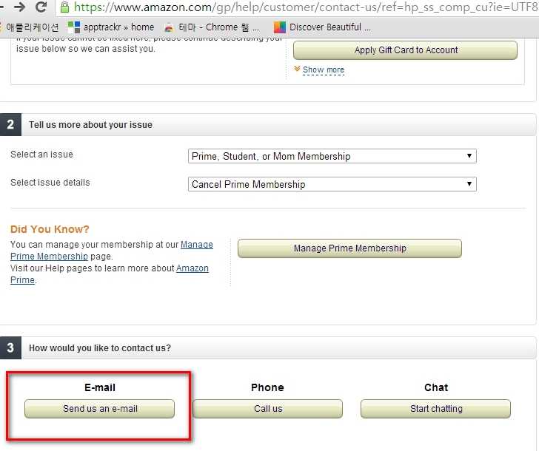539x451 pixels.
Task: Open the Chrome web store theme bookmark
Action: [x=212, y=27]
